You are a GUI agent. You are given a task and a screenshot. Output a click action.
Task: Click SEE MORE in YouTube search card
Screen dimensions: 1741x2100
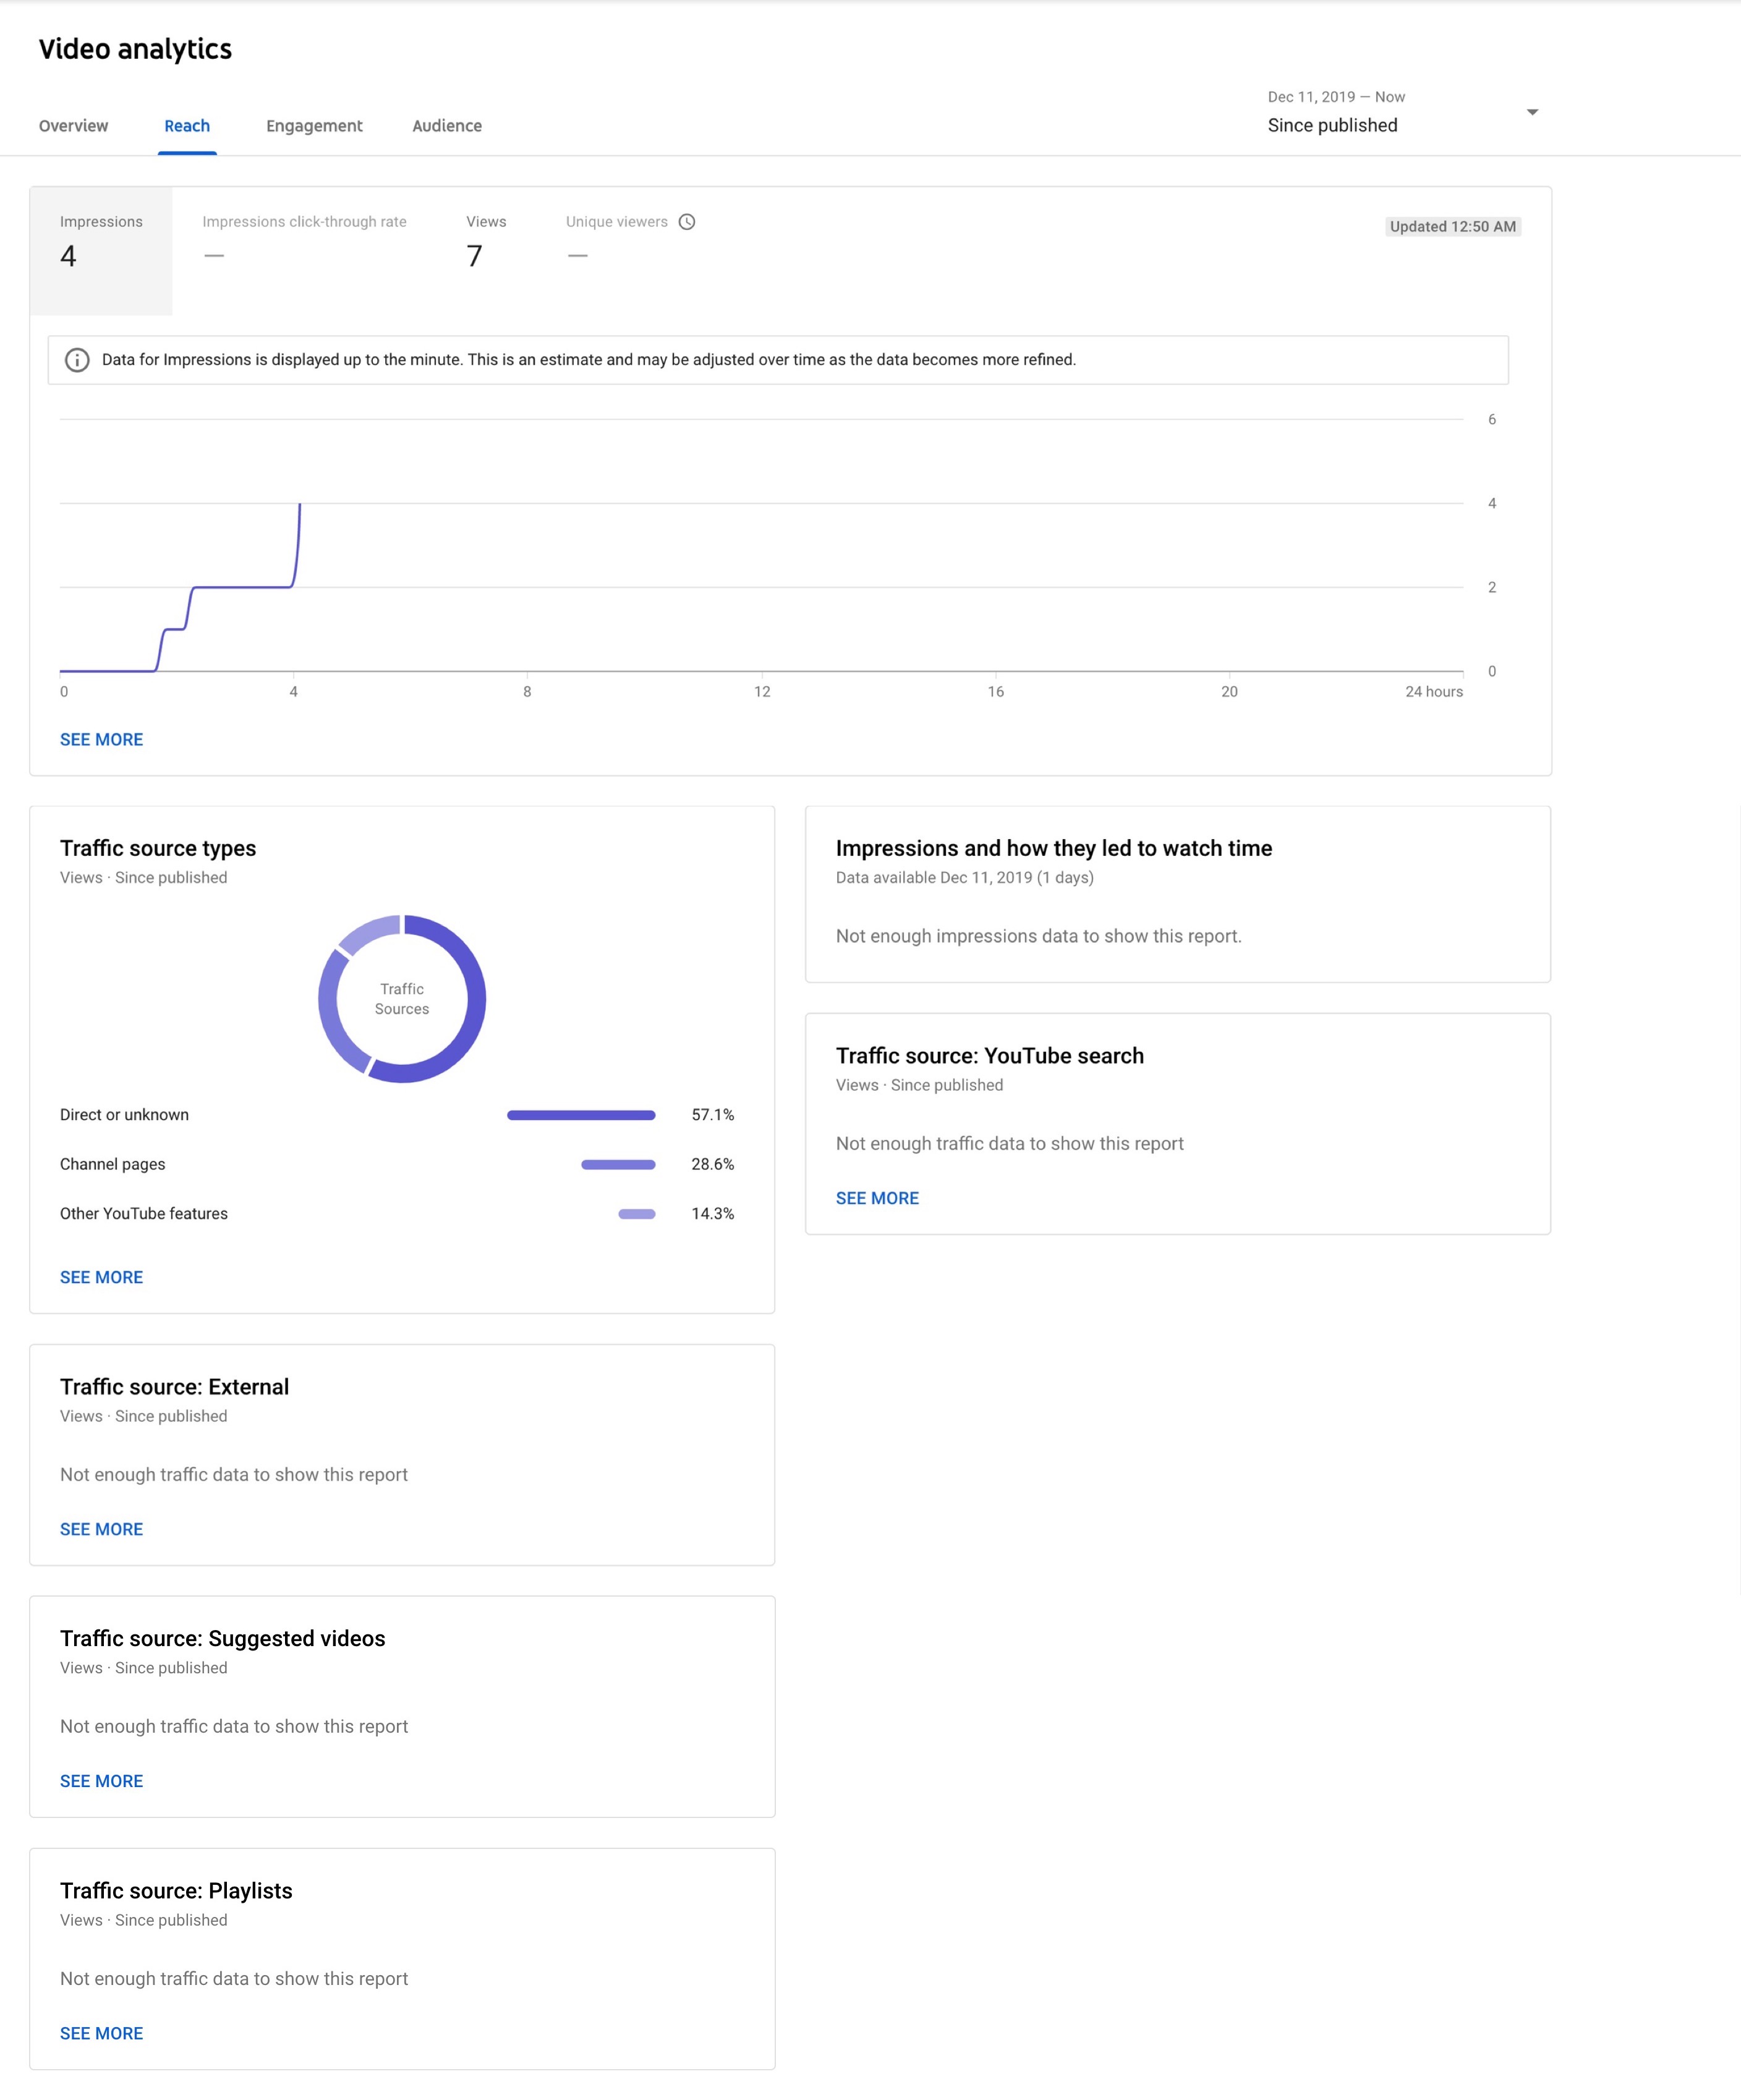[876, 1198]
